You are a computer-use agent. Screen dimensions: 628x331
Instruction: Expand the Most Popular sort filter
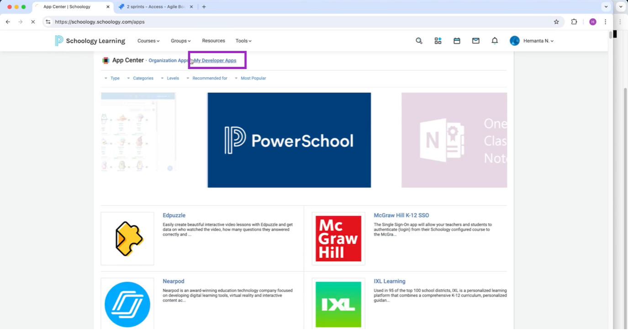coord(250,78)
